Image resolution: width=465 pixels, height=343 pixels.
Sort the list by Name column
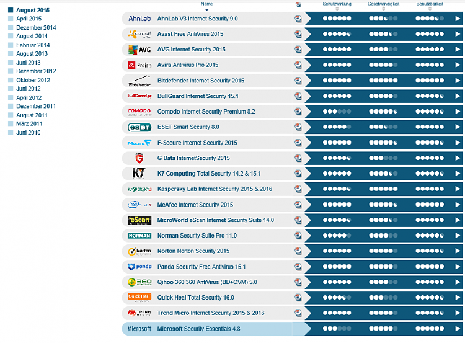tap(206, 4)
